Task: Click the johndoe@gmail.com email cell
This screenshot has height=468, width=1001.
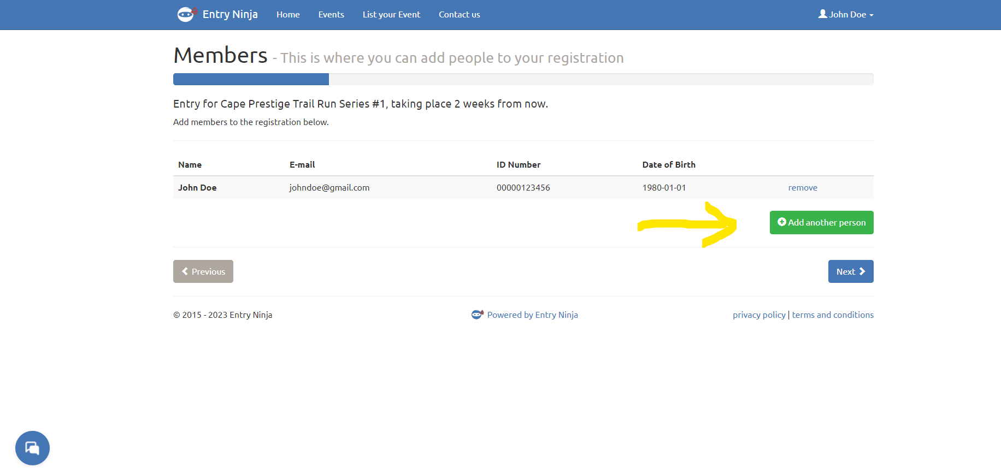Action: [329, 188]
